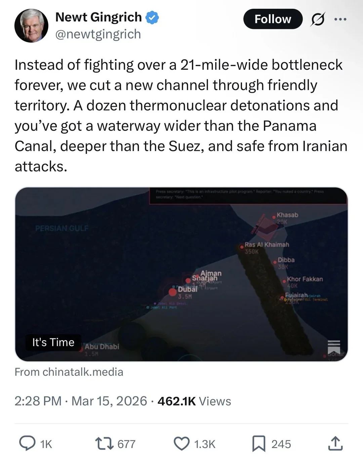This screenshot has height=459, width=363.
Task: Bookmark this tweet
Action: 259,444
